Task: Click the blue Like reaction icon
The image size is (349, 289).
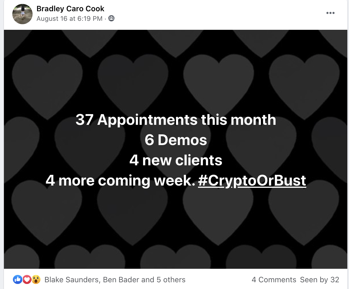Action: (17, 279)
